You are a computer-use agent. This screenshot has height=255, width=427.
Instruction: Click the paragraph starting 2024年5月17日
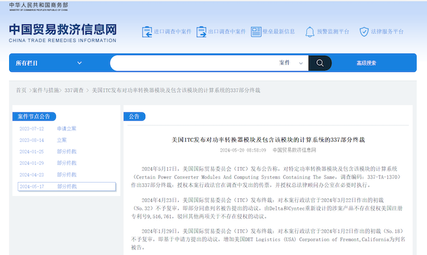pyautogui.click(x=267, y=177)
